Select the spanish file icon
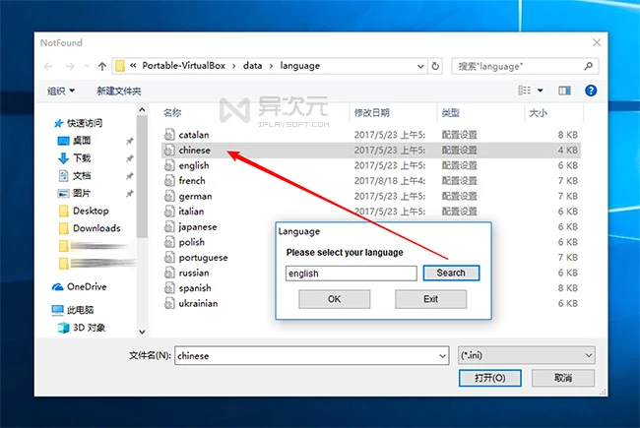The width and height of the screenshot is (640, 428). pos(169,287)
